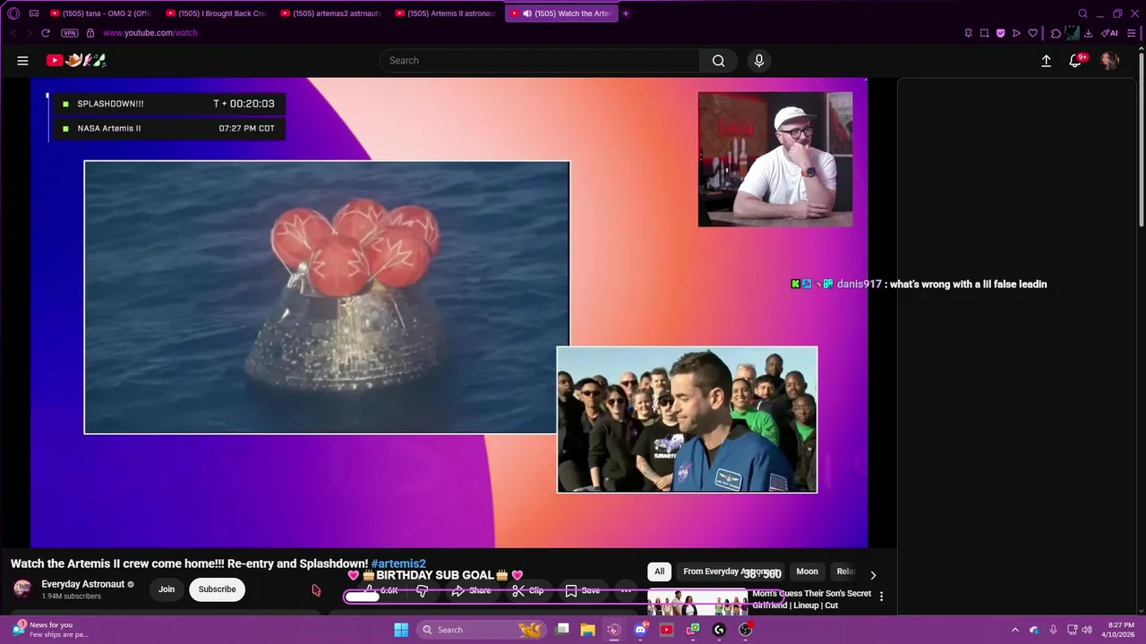This screenshot has height=644, width=1146.
Task: Open a new tab with plus button
Action: pyautogui.click(x=626, y=13)
